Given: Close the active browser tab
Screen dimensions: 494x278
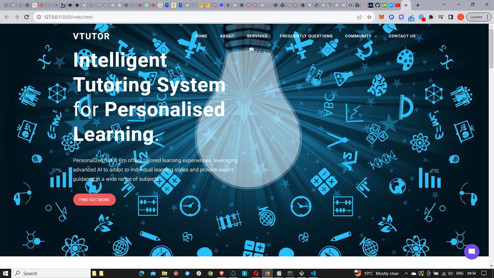Looking at the screenshot, I should pyautogui.click(x=406, y=5).
